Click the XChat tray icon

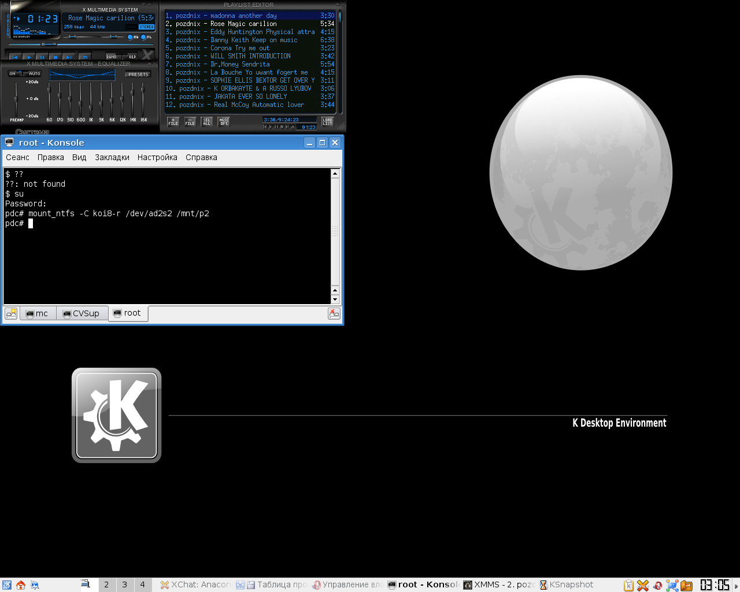pyautogui.click(x=643, y=585)
